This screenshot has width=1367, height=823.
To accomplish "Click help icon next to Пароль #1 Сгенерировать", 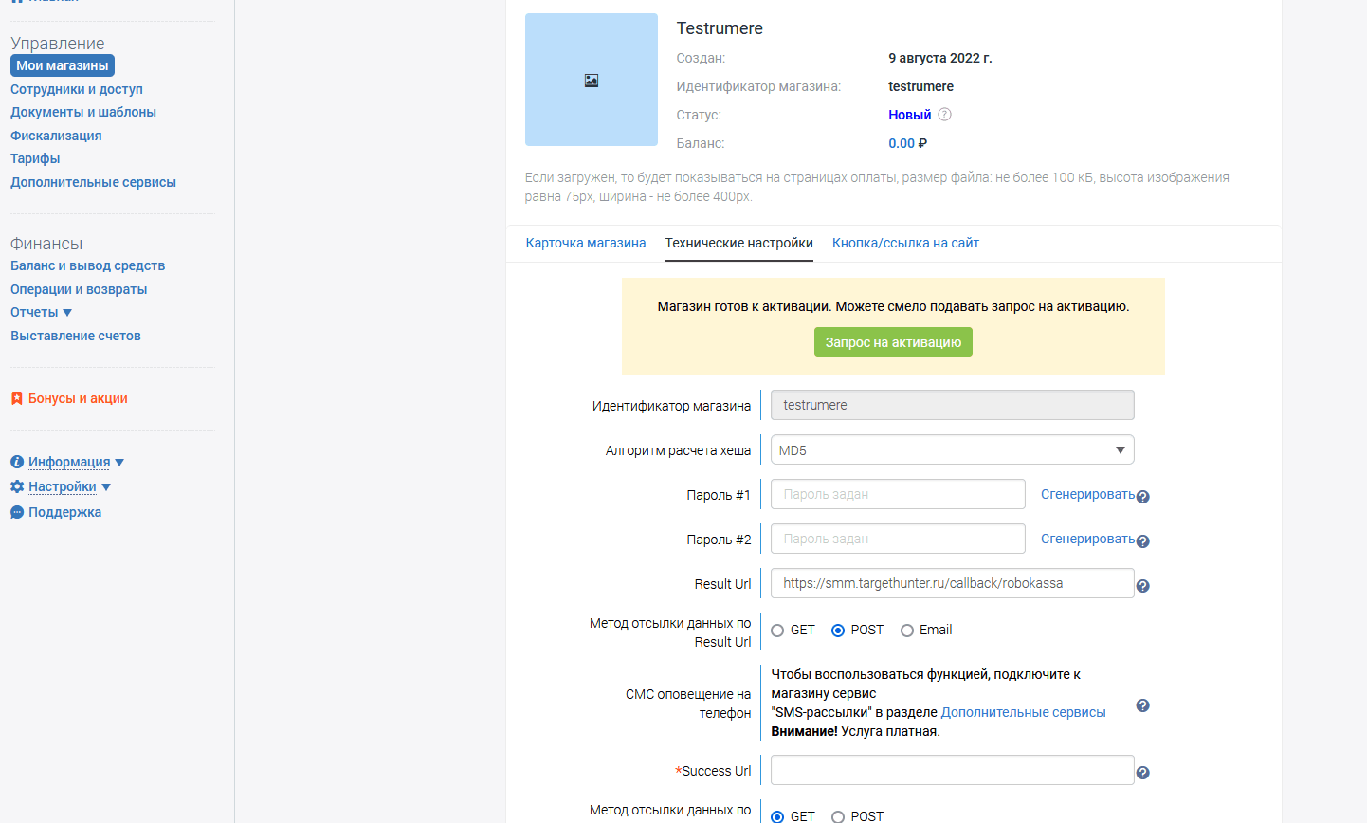I will [x=1142, y=497].
